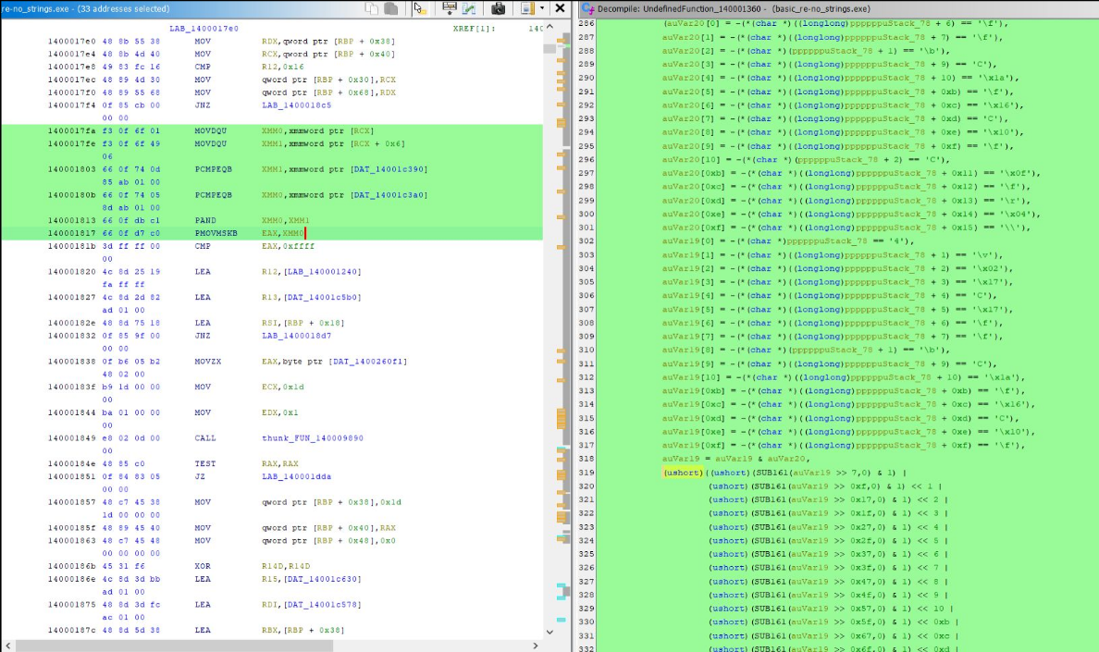Toggle the mouse hover popups cursor icon
Image resolution: width=1099 pixels, height=652 pixels.
(x=419, y=8)
